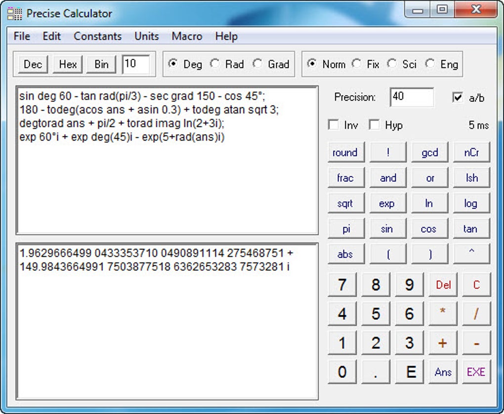The height and width of the screenshot is (414, 504).
Task: Click the sqrt function button
Action: [346, 203]
